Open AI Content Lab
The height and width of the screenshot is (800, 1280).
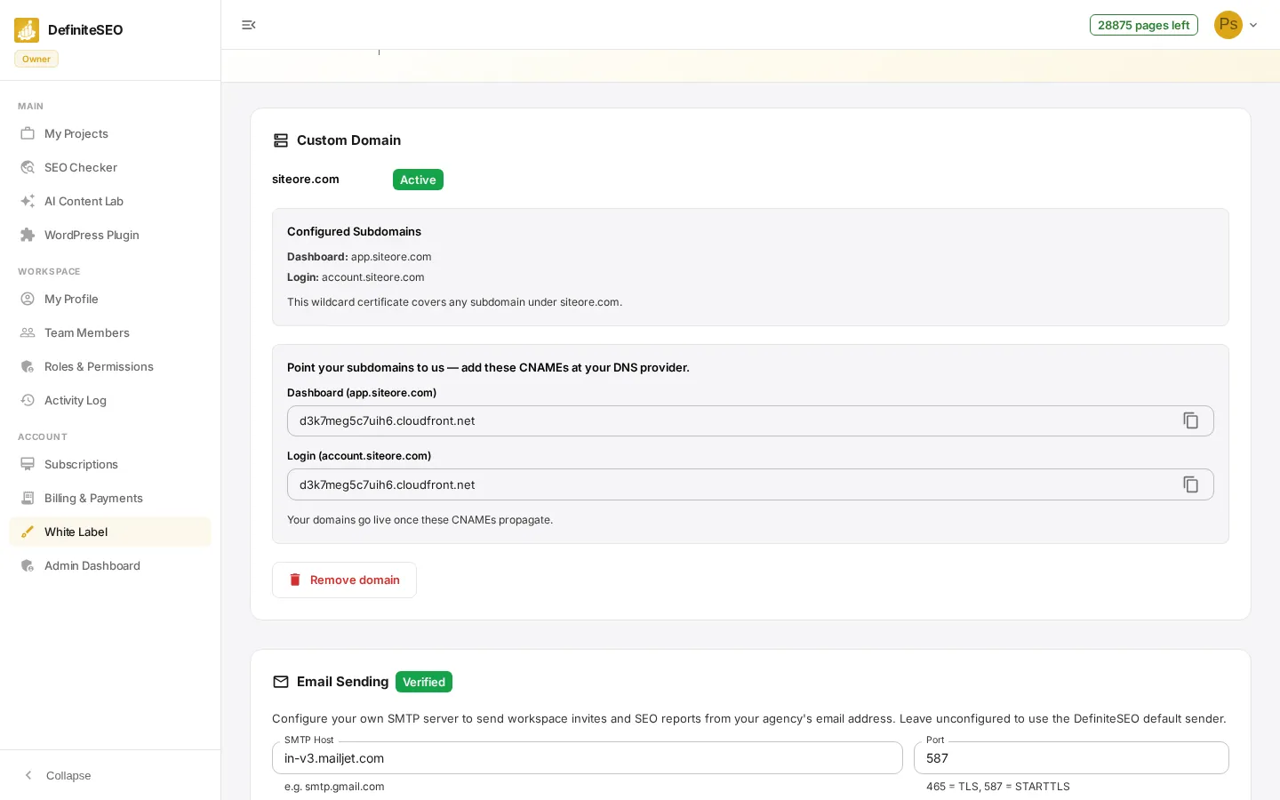tap(110, 201)
